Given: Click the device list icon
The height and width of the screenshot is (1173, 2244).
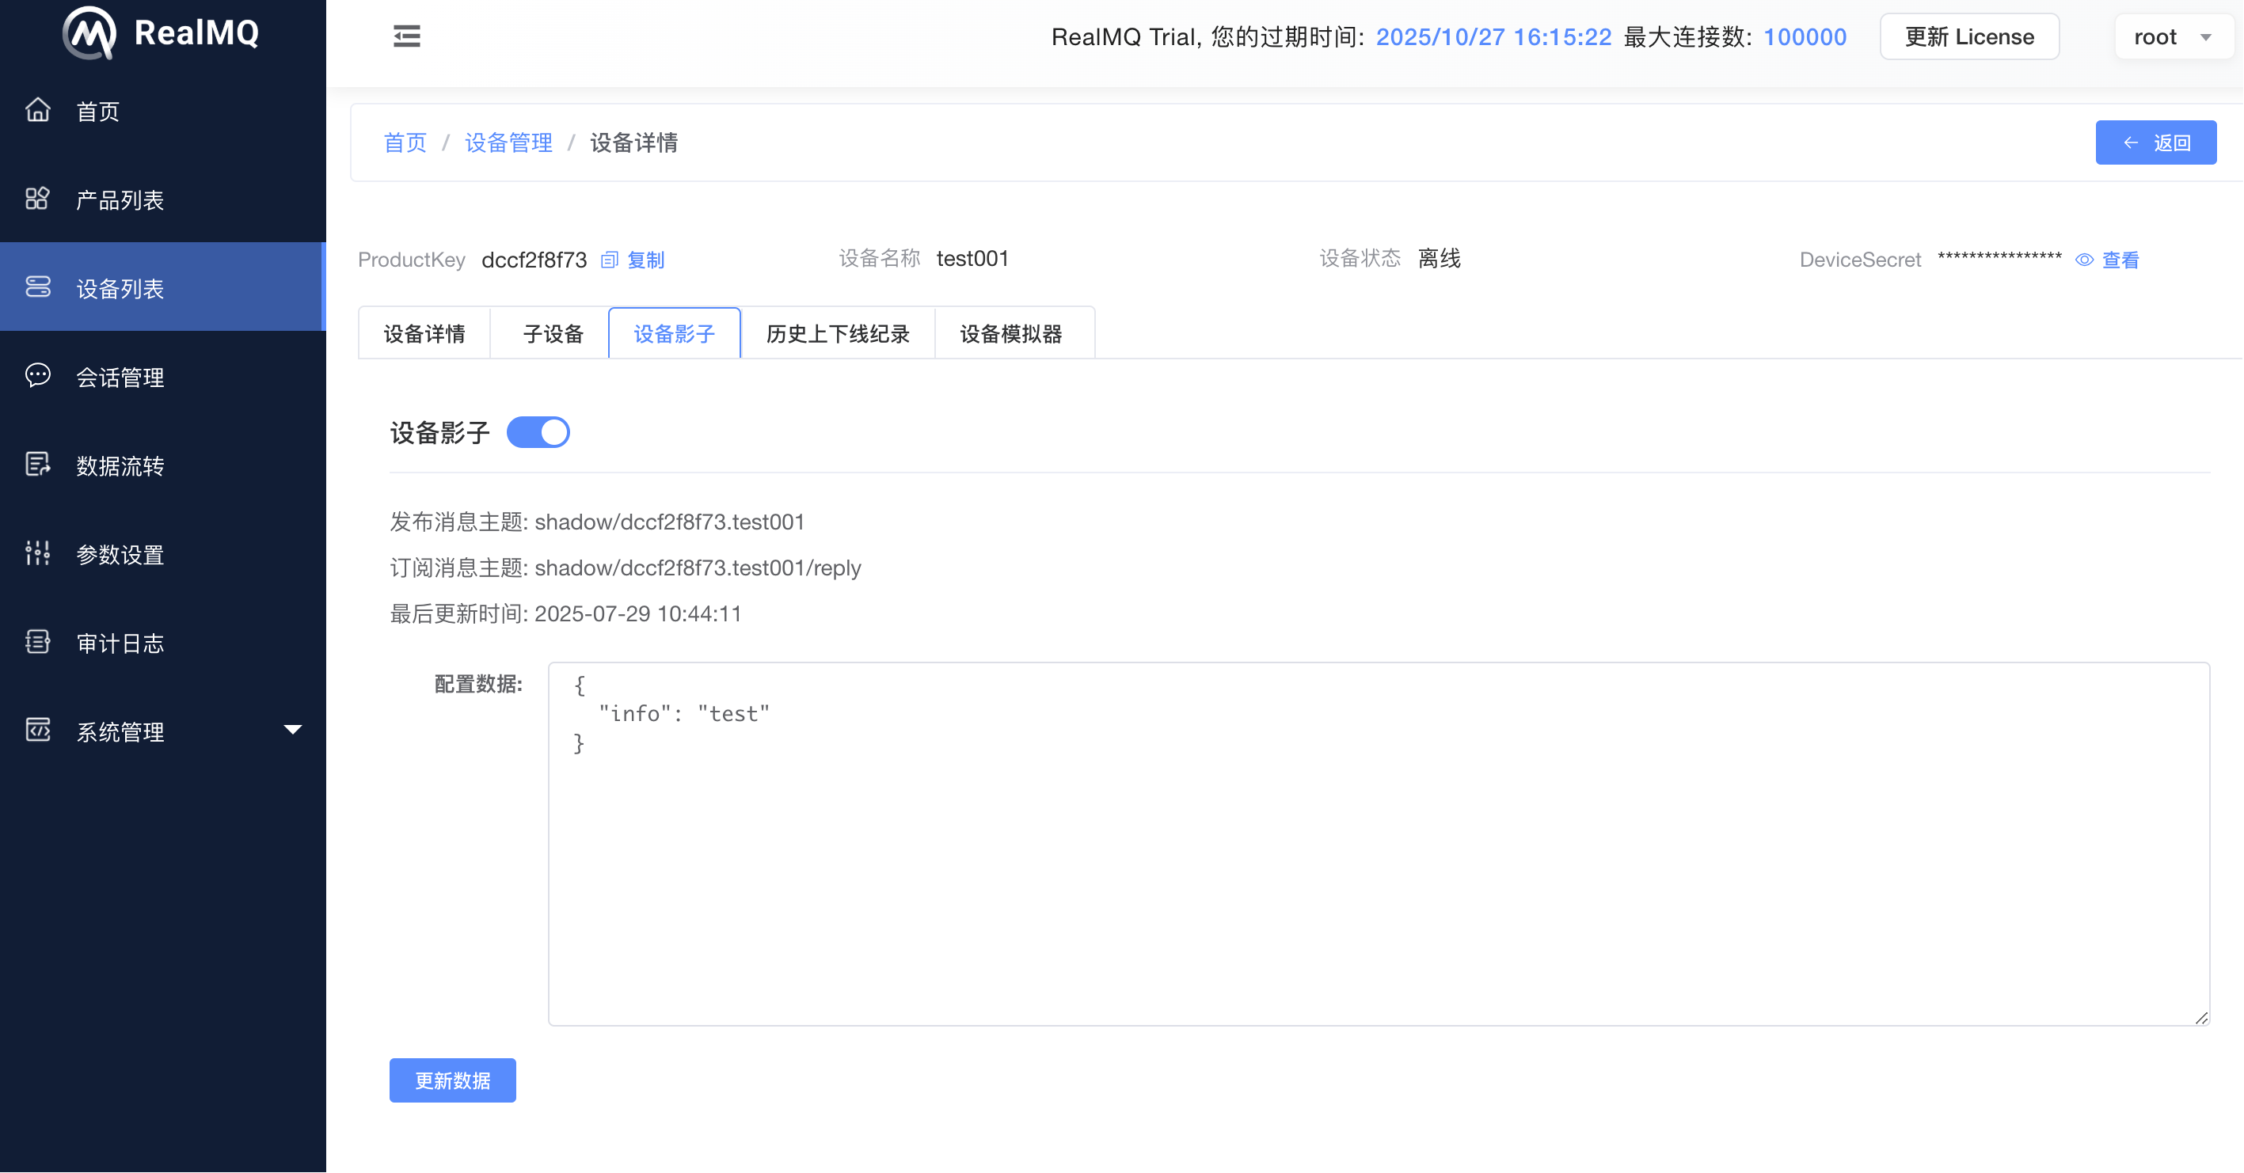Looking at the screenshot, I should pos(37,287).
